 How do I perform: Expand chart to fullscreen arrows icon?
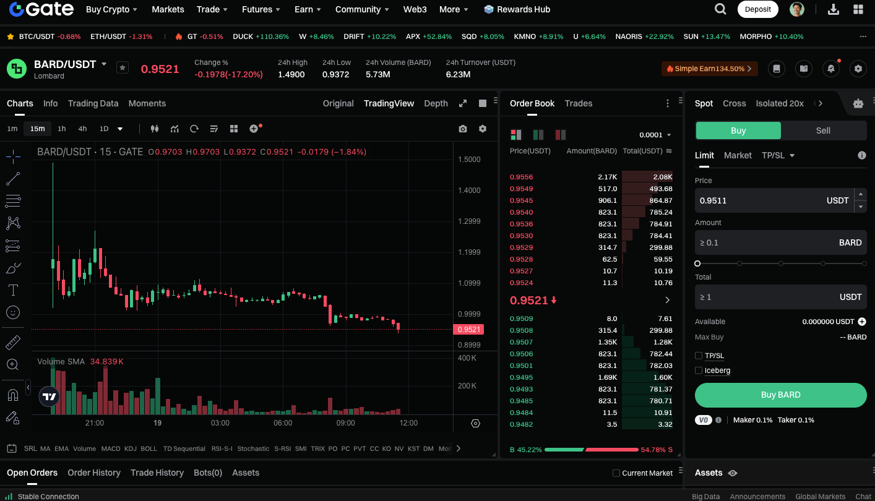(463, 103)
